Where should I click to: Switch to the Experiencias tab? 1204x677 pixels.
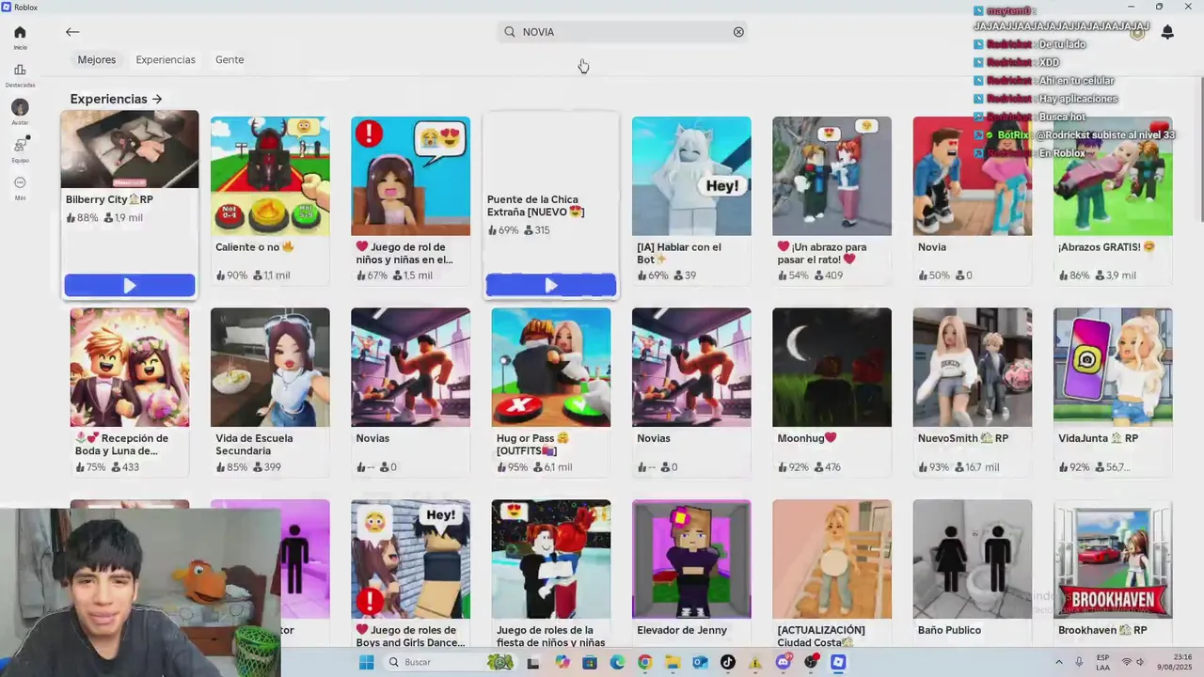pos(166,59)
